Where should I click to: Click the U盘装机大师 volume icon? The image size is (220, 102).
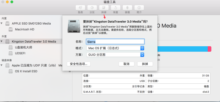(x=10, y=47)
